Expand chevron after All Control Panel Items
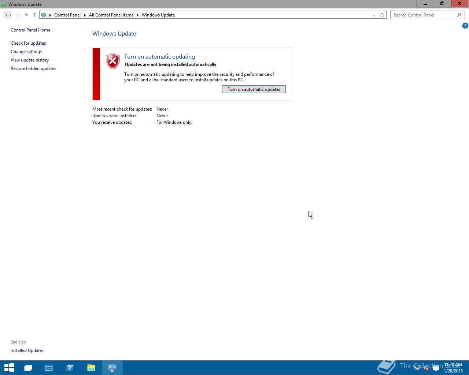The image size is (469, 375). click(138, 15)
